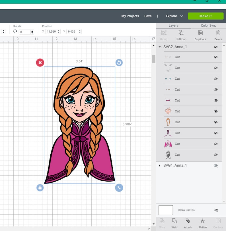Viewport: 226px width, 231px height.
Task: Select the dark purple trim layer thumbnail
Action: [x=168, y=133]
